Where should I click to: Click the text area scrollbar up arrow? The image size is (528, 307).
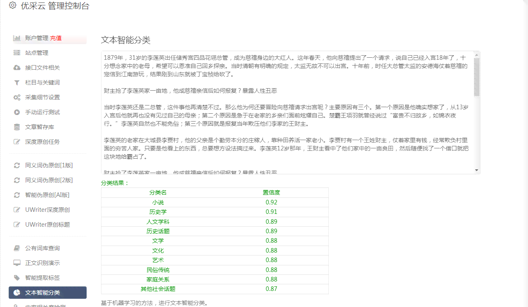(476, 54)
